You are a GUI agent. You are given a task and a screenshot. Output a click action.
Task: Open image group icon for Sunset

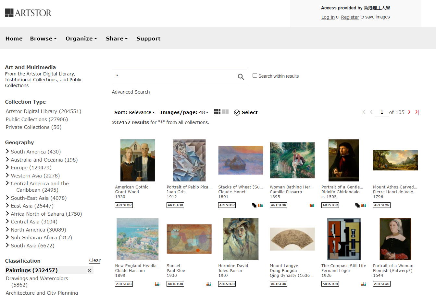pyautogui.click(x=209, y=284)
